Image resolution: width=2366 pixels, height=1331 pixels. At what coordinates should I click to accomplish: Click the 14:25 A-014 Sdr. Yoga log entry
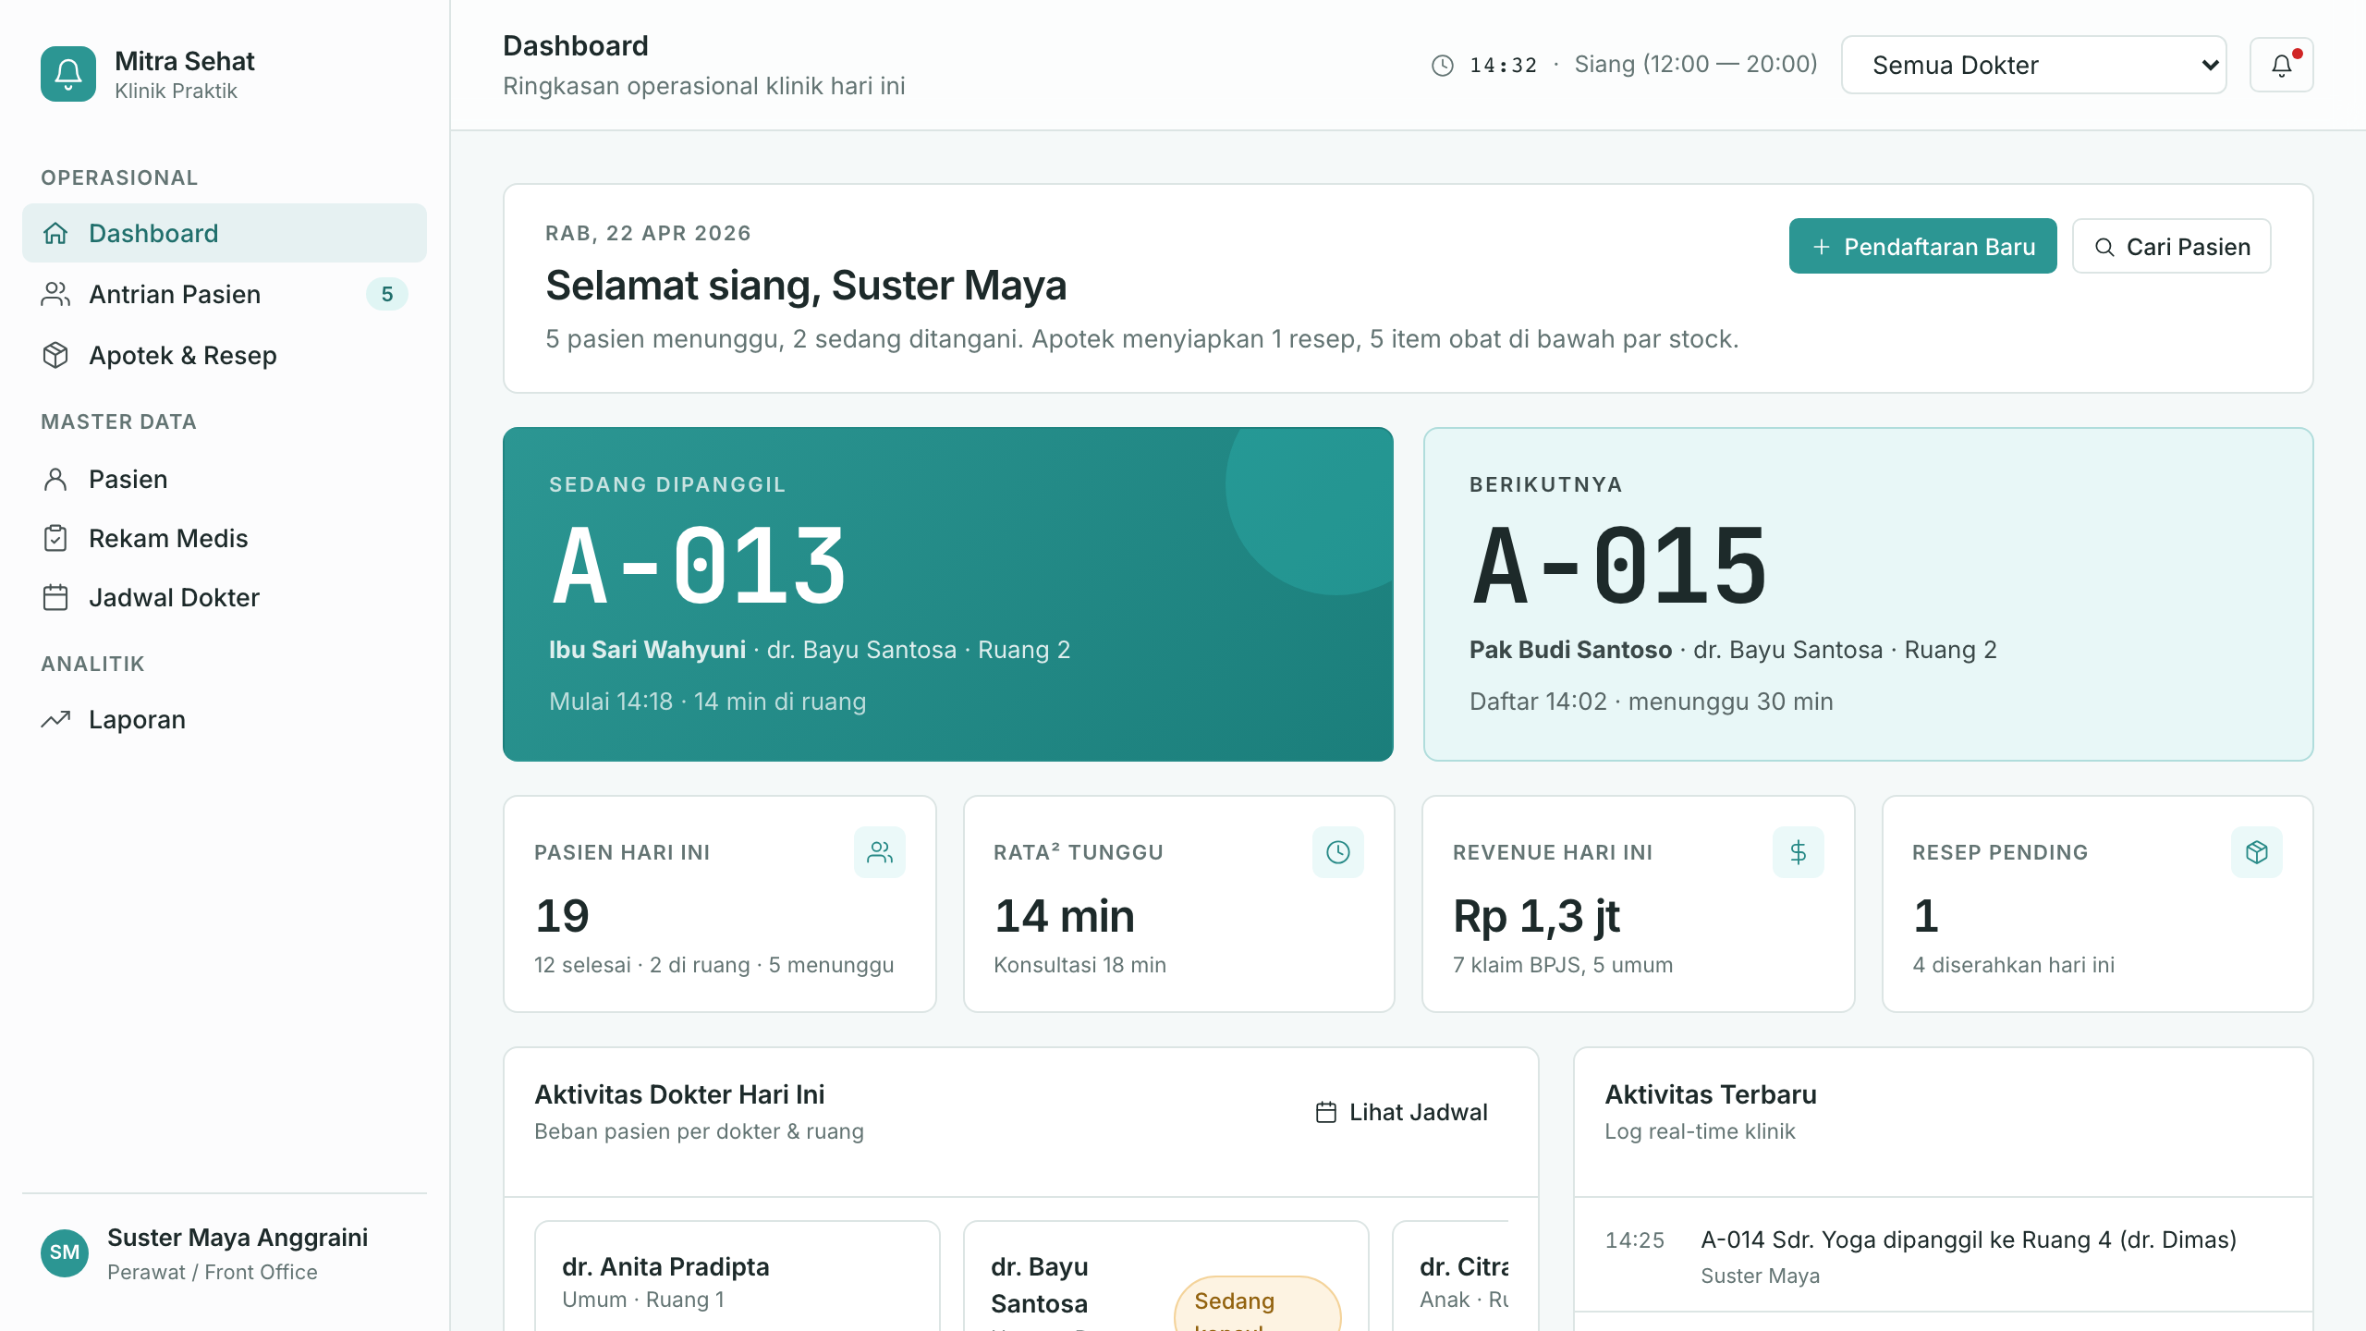coord(1944,1255)
